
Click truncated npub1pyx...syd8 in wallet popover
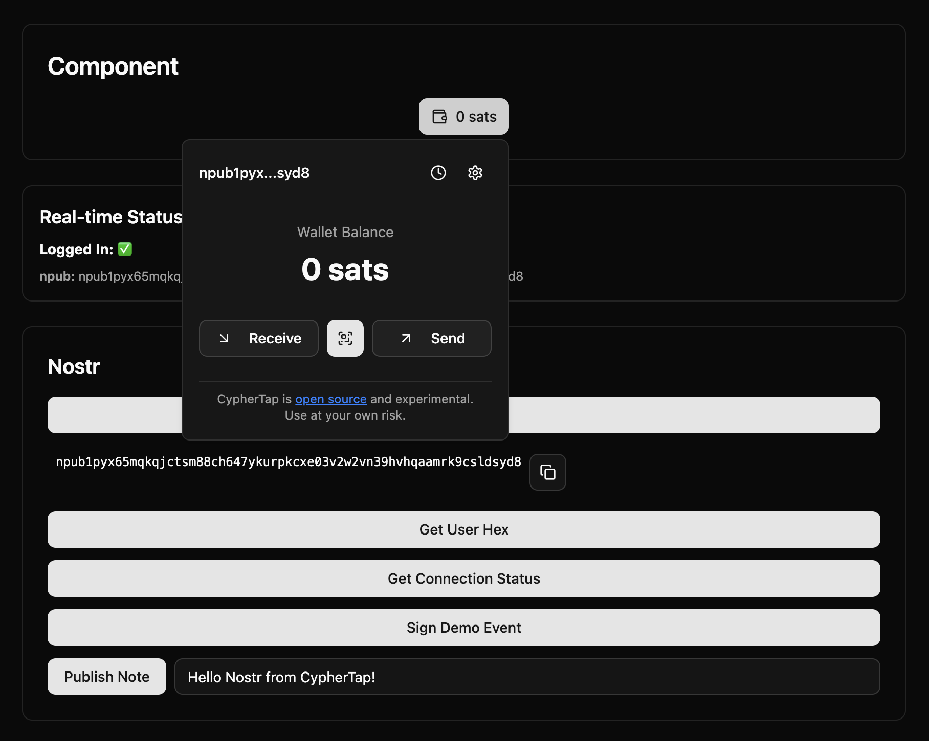tap(254, 173)
